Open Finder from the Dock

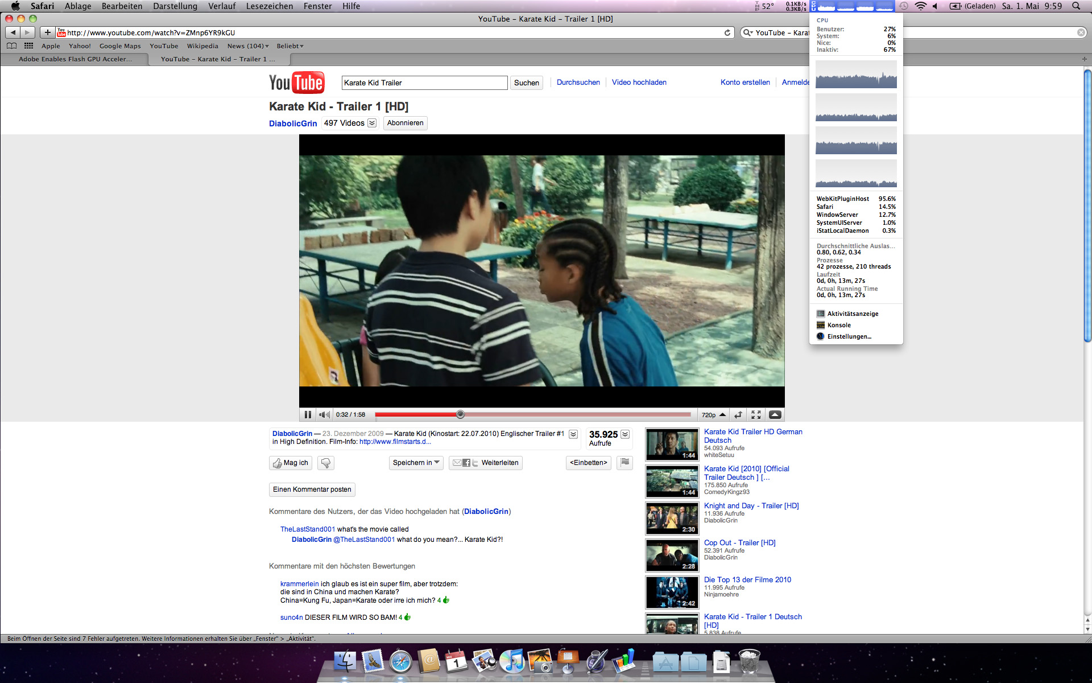345,662
